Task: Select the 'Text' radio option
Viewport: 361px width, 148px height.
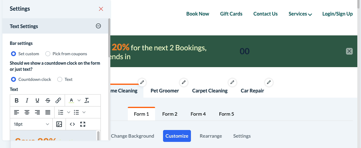Action: pyautogui.click(x=60, y=79)
